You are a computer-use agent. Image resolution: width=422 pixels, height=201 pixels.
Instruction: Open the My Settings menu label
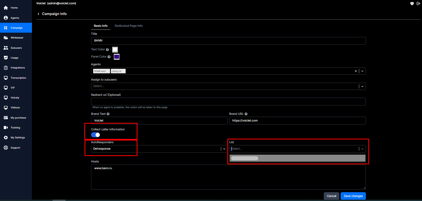[18, 138]
